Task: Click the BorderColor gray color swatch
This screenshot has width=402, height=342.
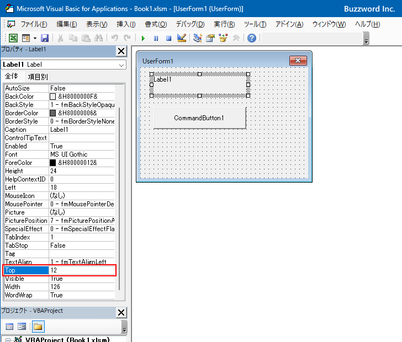Action: tap(52, 113)
